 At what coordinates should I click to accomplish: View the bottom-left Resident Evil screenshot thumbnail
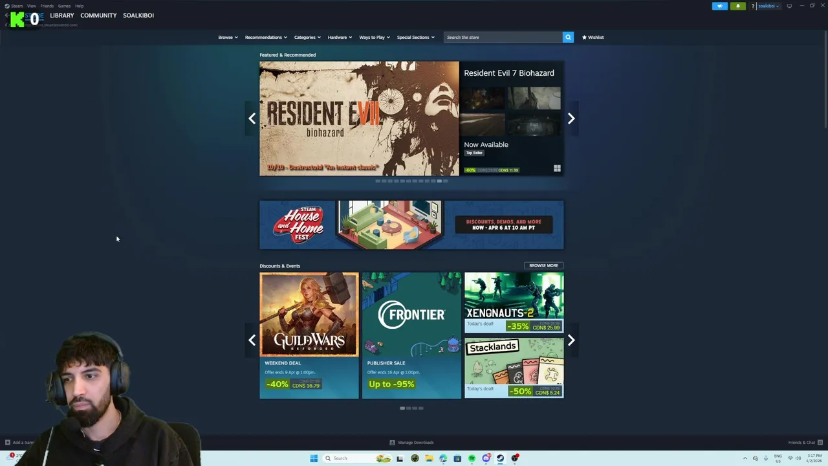483,124
